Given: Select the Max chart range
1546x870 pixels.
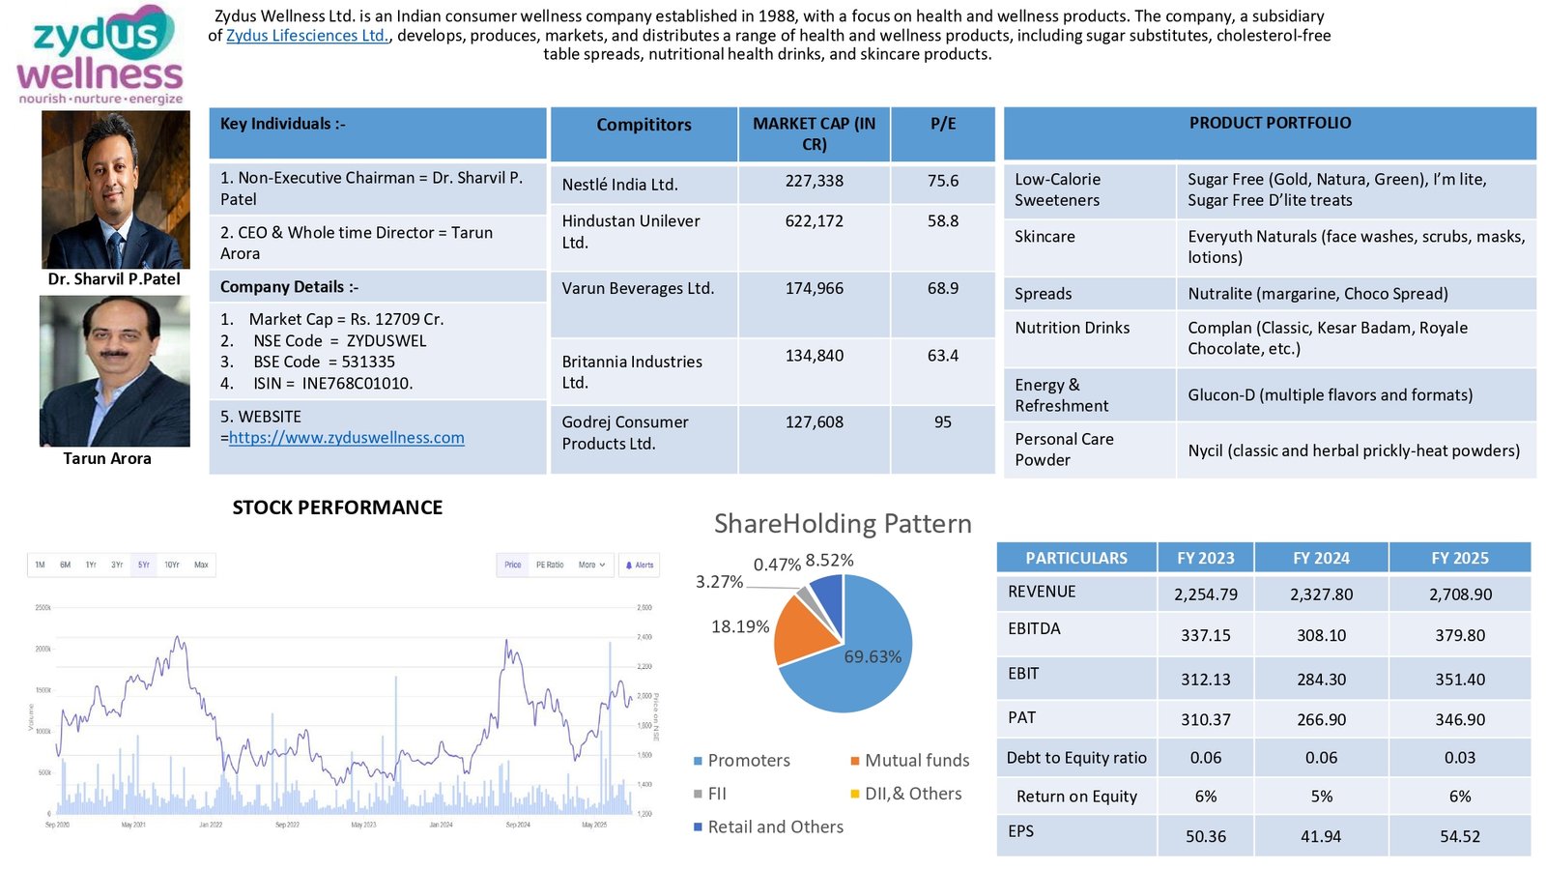Looking at the screenshot, I should click(201, 565).
